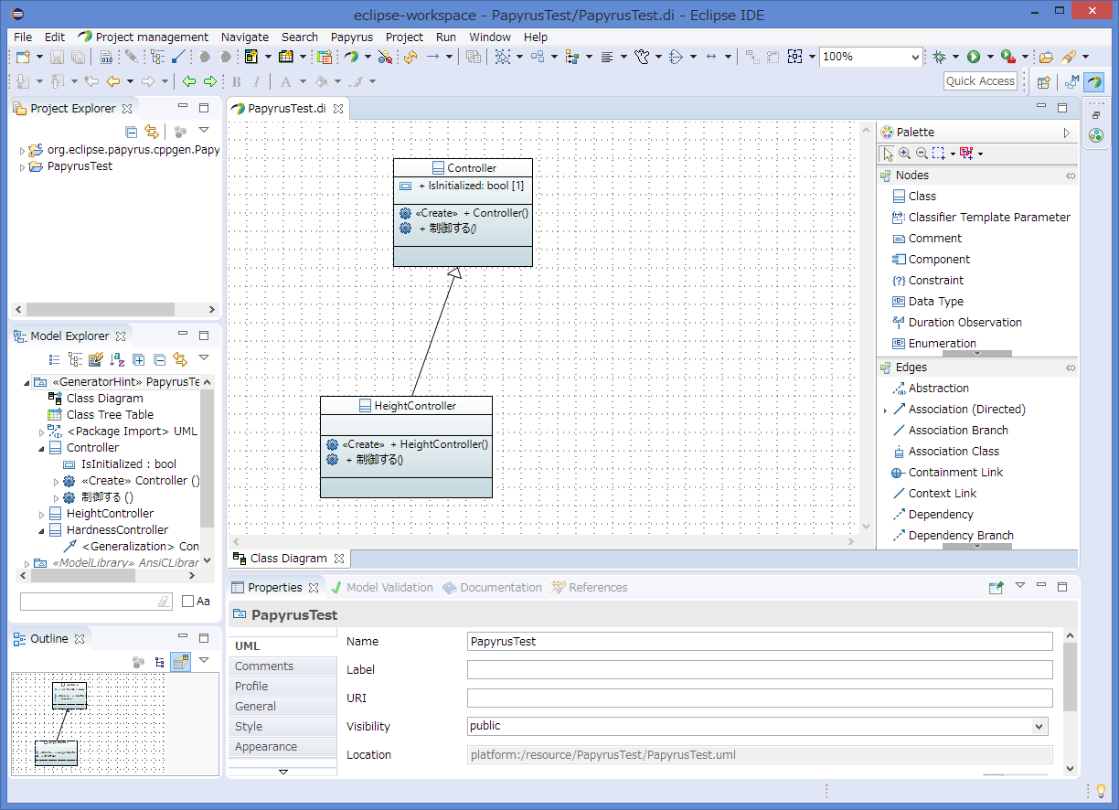This screenshot has width=1119, height=810.
Task: Open the Papyrus perspective button
Action: [x=1093, y=82]
